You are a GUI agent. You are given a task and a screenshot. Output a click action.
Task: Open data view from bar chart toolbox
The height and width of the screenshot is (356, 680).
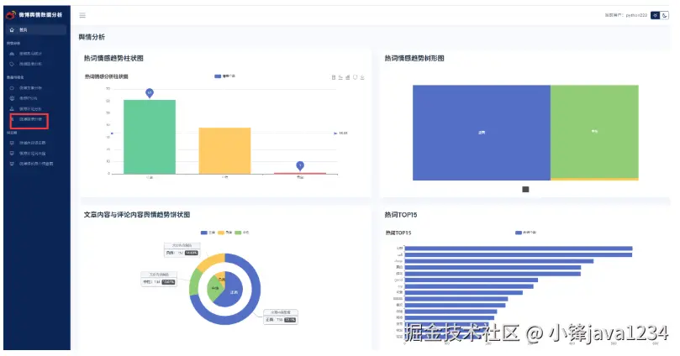click(x=334, y=77)
